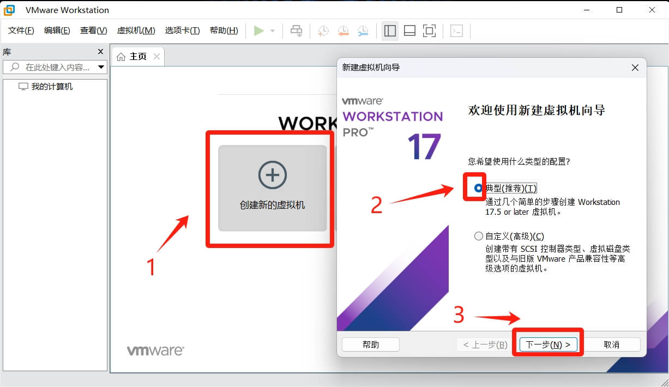The width and height of the screenshot is (669, 387).
Task: Click the 取消 cancel button
Action: click(612, 344)
